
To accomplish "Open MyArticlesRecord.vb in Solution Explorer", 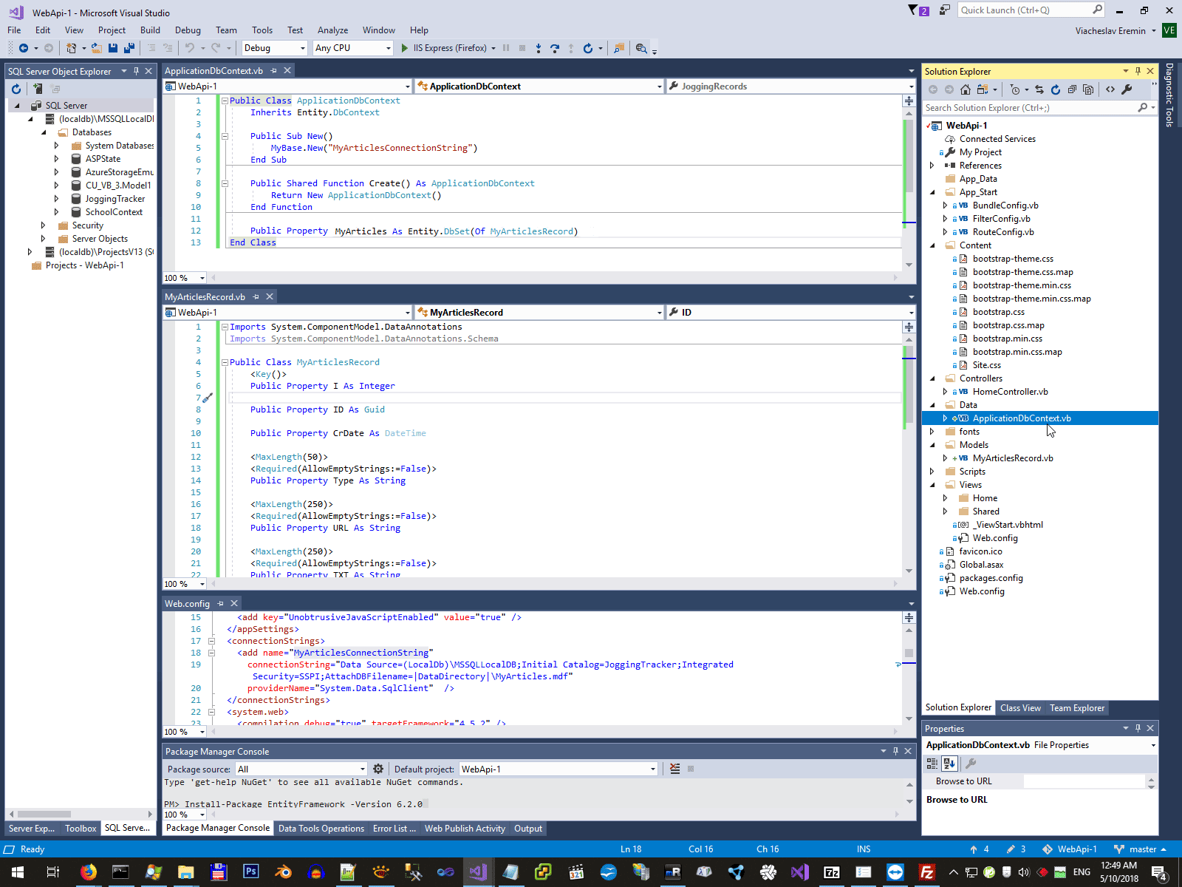I will 1012,458.
